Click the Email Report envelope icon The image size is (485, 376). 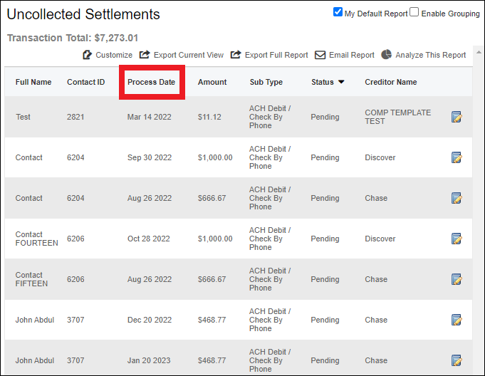tap(320, 55)
